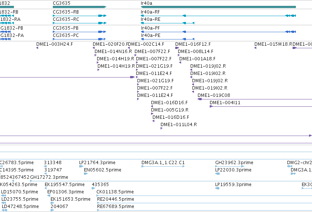Image resolution: width=312 pixels, height=212 pixels.
Task: Select the DME1-019C08 feature label
Action: (x=214, y=95)
